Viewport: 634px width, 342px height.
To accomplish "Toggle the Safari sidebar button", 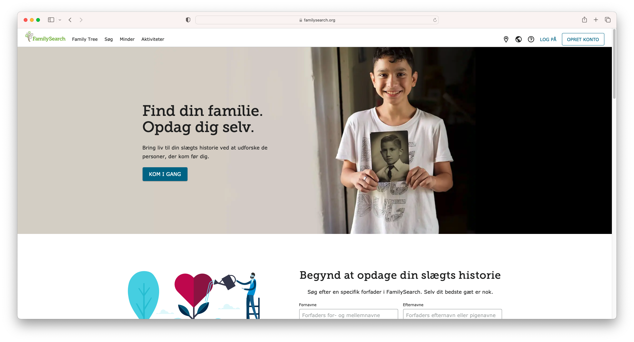I will [x=51, y=20].
